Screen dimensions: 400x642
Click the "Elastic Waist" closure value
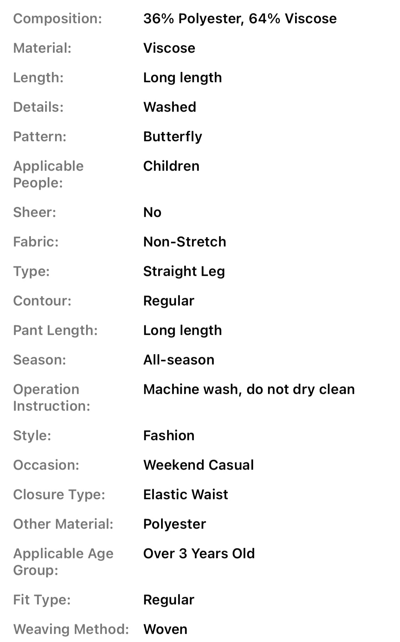[x=186, y=495]
